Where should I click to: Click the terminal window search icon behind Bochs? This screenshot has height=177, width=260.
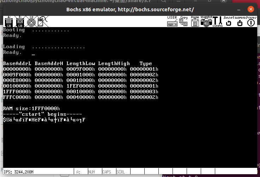pos(163,1)
